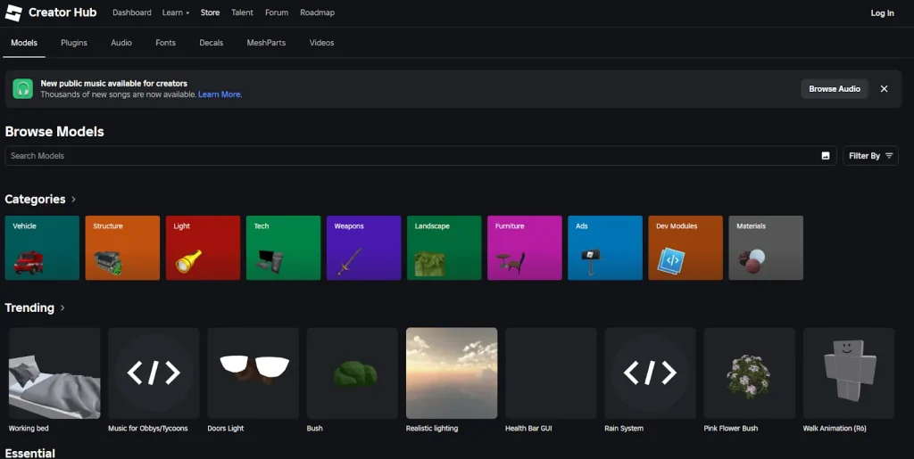Screen dimensions: 914x459
Task: Open the Filter By dropdown
Action: 870,155
